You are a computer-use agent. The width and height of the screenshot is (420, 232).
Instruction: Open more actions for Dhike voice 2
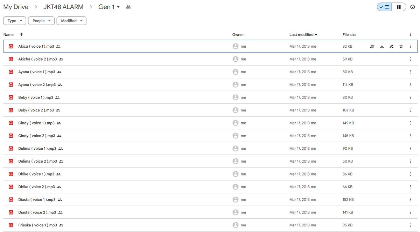[411, 187]
